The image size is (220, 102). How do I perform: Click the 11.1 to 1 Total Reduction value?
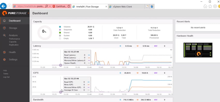pyautogui.click(x=154, y=28)
